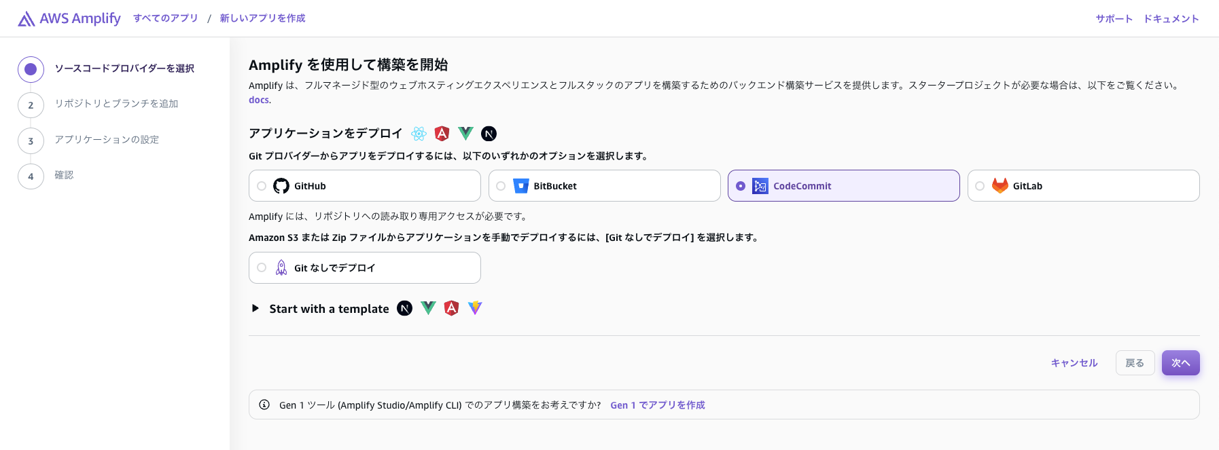This screenshot has height=450, width=1219.
Task: Click the info icon in Gen 1 banner
Action: point(264,405)
